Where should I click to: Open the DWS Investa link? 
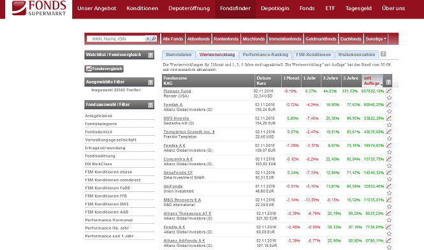click(x=177, y=118)
